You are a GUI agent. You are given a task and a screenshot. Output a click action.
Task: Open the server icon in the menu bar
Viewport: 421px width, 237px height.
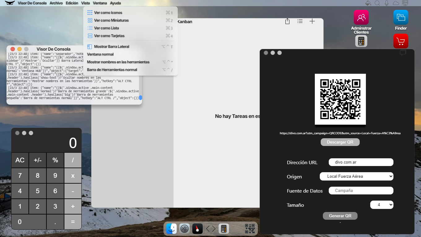pyautogui.click(x=405, y=3)
